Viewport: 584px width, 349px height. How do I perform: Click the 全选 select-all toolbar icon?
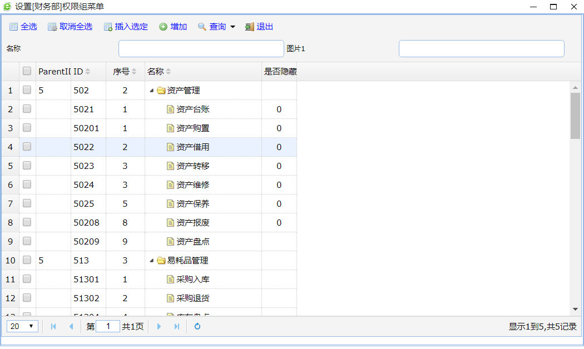click(14, 27)
